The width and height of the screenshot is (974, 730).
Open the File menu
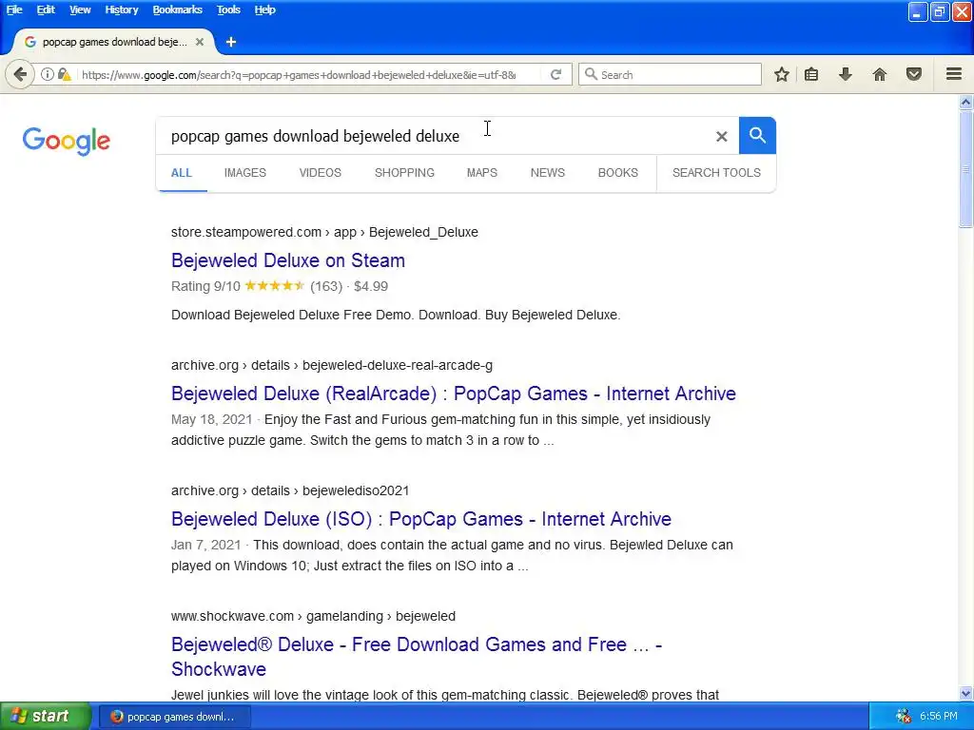click(14, 10)
